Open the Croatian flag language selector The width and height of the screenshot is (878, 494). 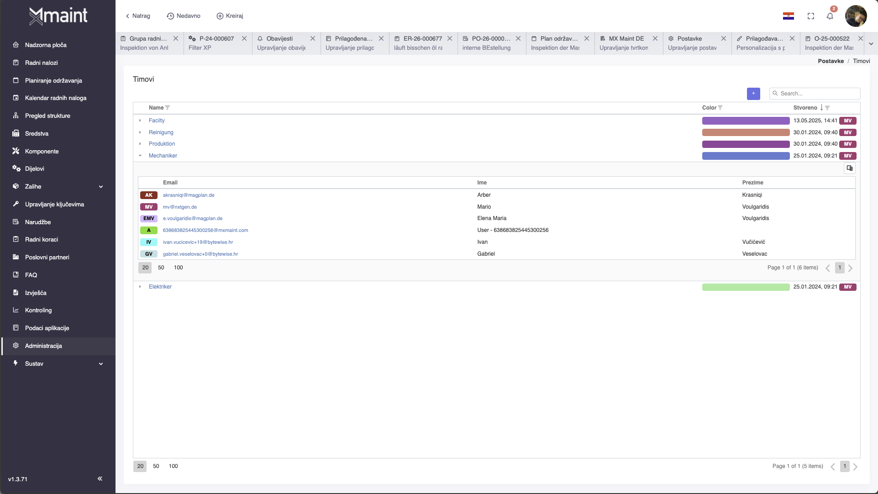788,16
